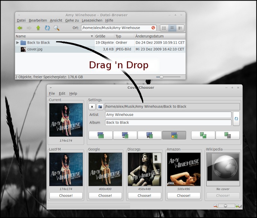Click the 500x496 size label under Amazon
Image resolution: width=257 pixels, height=218 pixels.
pos(184,189)
